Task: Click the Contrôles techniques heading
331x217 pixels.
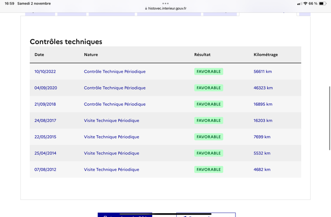Action: 66,42
